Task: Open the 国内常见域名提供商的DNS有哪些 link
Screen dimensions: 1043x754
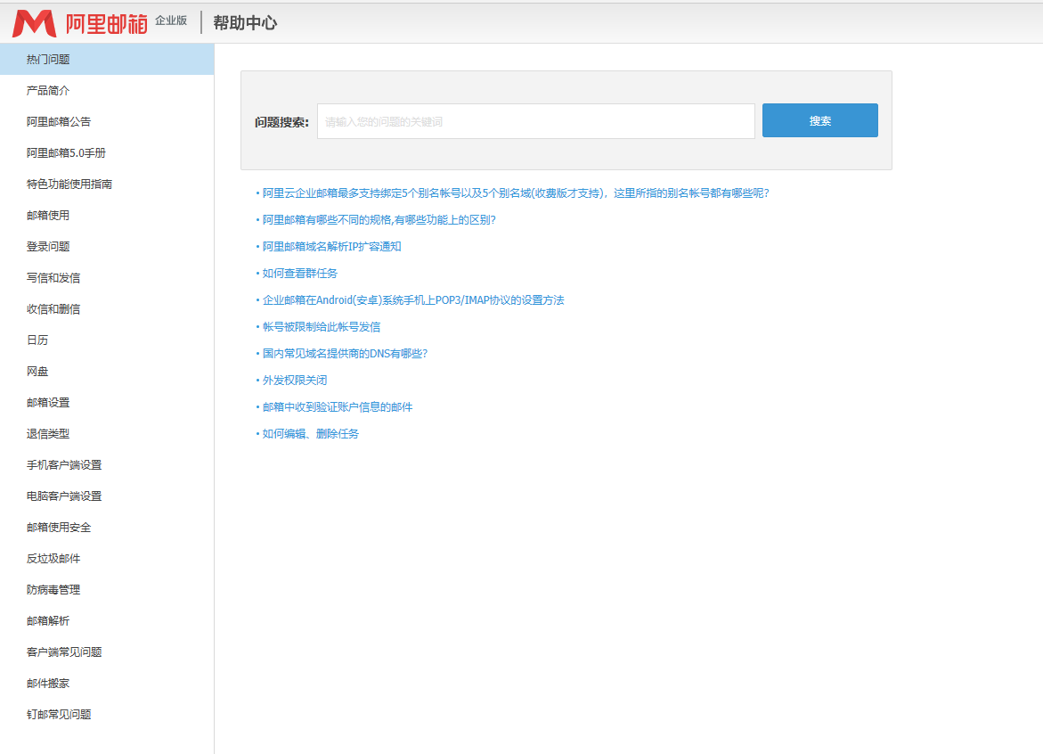Action: click(x=345, y=354)
